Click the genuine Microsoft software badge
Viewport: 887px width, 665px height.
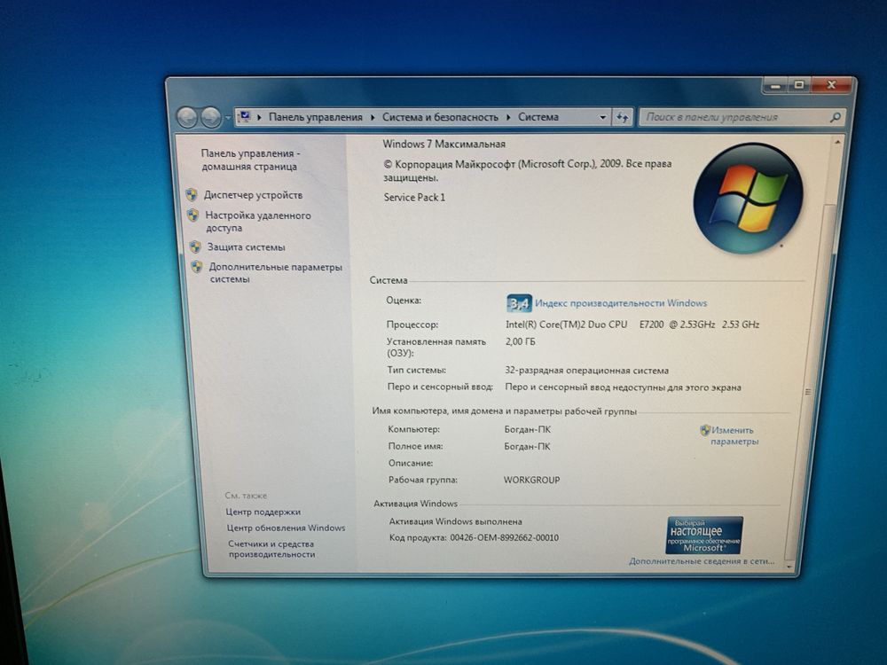[x=704, y=535]
